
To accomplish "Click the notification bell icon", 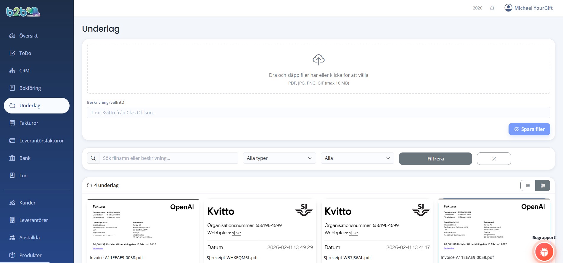I will click(x=492, y=8).
